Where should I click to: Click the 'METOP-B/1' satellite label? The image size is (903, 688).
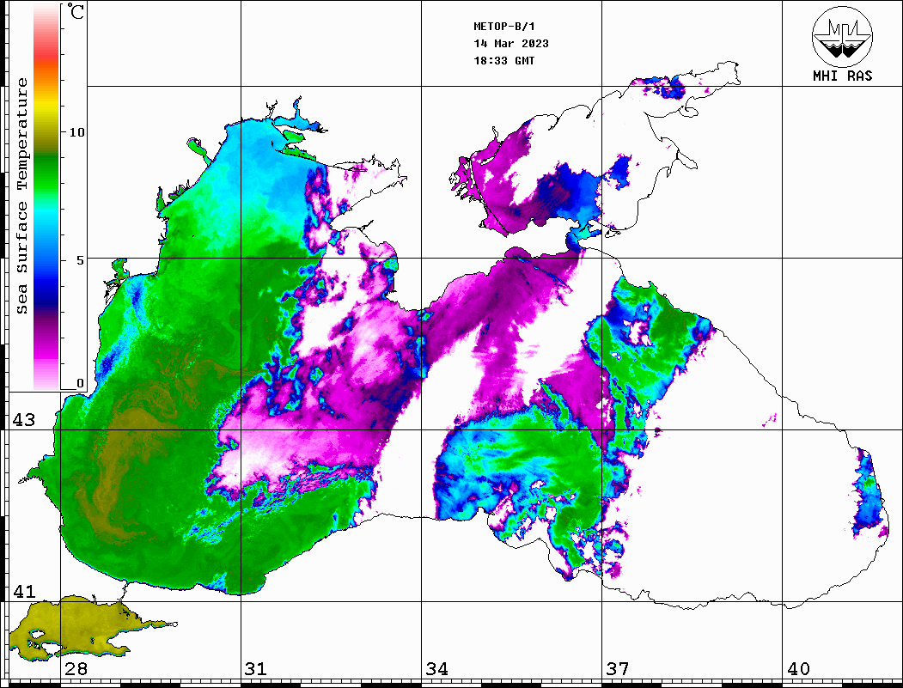pyautogui.click(x=503, y=27)
